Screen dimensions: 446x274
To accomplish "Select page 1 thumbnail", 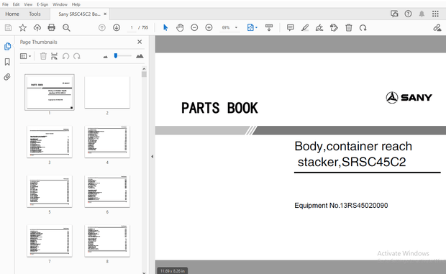I will tap(50, 92).
